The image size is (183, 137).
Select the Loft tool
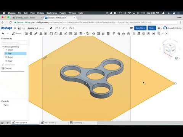click(x=41, y=33)
